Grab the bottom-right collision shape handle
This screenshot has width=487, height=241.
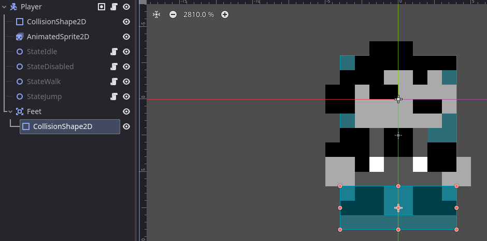pos(456,230)
